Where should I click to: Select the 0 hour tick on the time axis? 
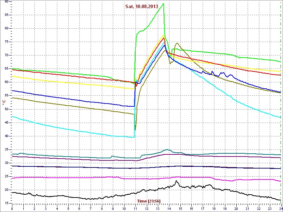click(12, 209)
